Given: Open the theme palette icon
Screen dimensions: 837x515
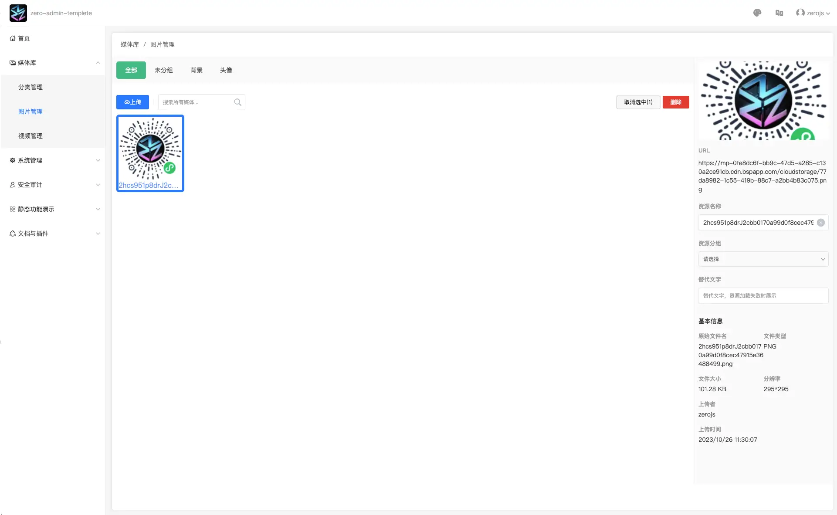Looking at the screenshot, I should pos(757,13).
